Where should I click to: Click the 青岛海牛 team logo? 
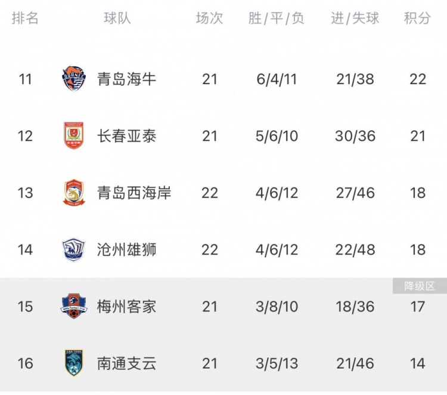(x=74, y=79)
